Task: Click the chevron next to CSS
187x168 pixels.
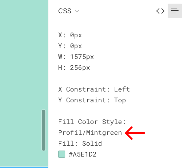Action: tap(77, 11)
